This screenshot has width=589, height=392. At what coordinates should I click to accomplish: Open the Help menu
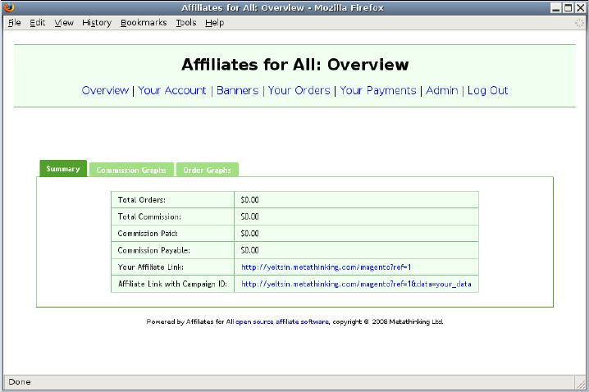click(214, 23)
